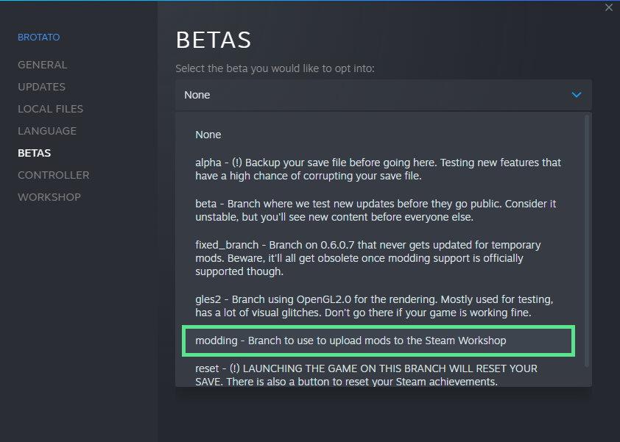Image resolution: width=620 pixels, height=442 pixels.
Task: Switch to the Controller tab
Action: click(54, 175)
